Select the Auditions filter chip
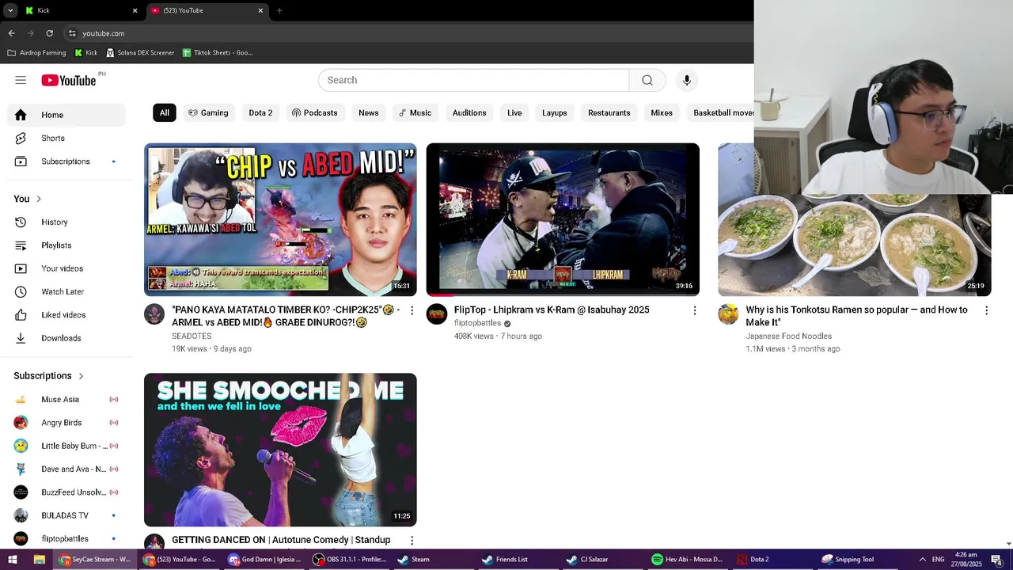The width and height of the screenshot is (1013, 570). 469,113
